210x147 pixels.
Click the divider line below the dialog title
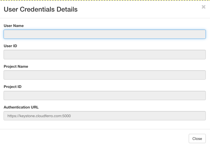click(x=105, y=18)
